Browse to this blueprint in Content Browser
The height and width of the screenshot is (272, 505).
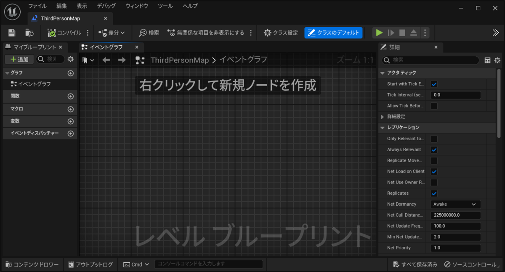click(x=29, y=32)
